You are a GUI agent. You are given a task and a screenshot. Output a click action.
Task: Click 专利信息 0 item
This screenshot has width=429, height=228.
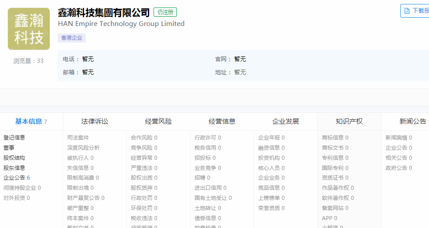pyautogui.click(x=335, y=158)
